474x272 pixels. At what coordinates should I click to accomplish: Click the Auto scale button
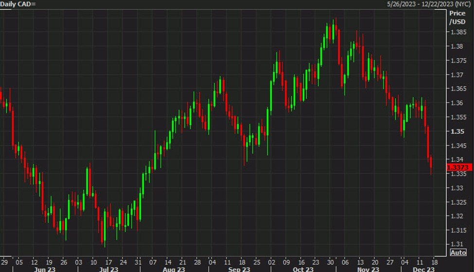[x=458, y=253]
